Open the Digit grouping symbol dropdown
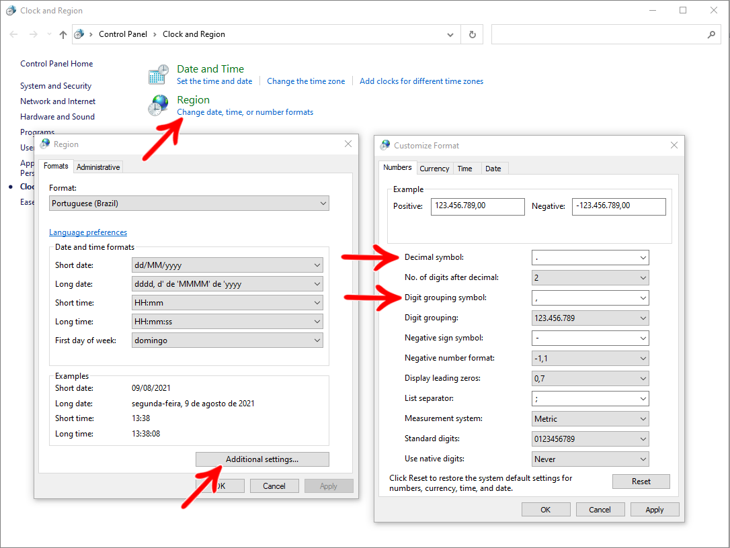 [590, 298]
